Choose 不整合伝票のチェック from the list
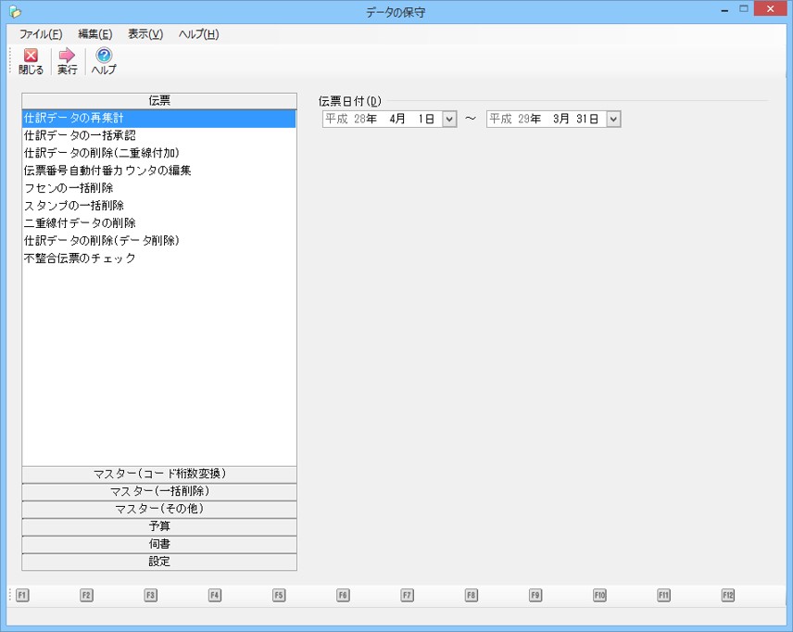The height and width of the screenshot is (632, 793). [80, 259]
